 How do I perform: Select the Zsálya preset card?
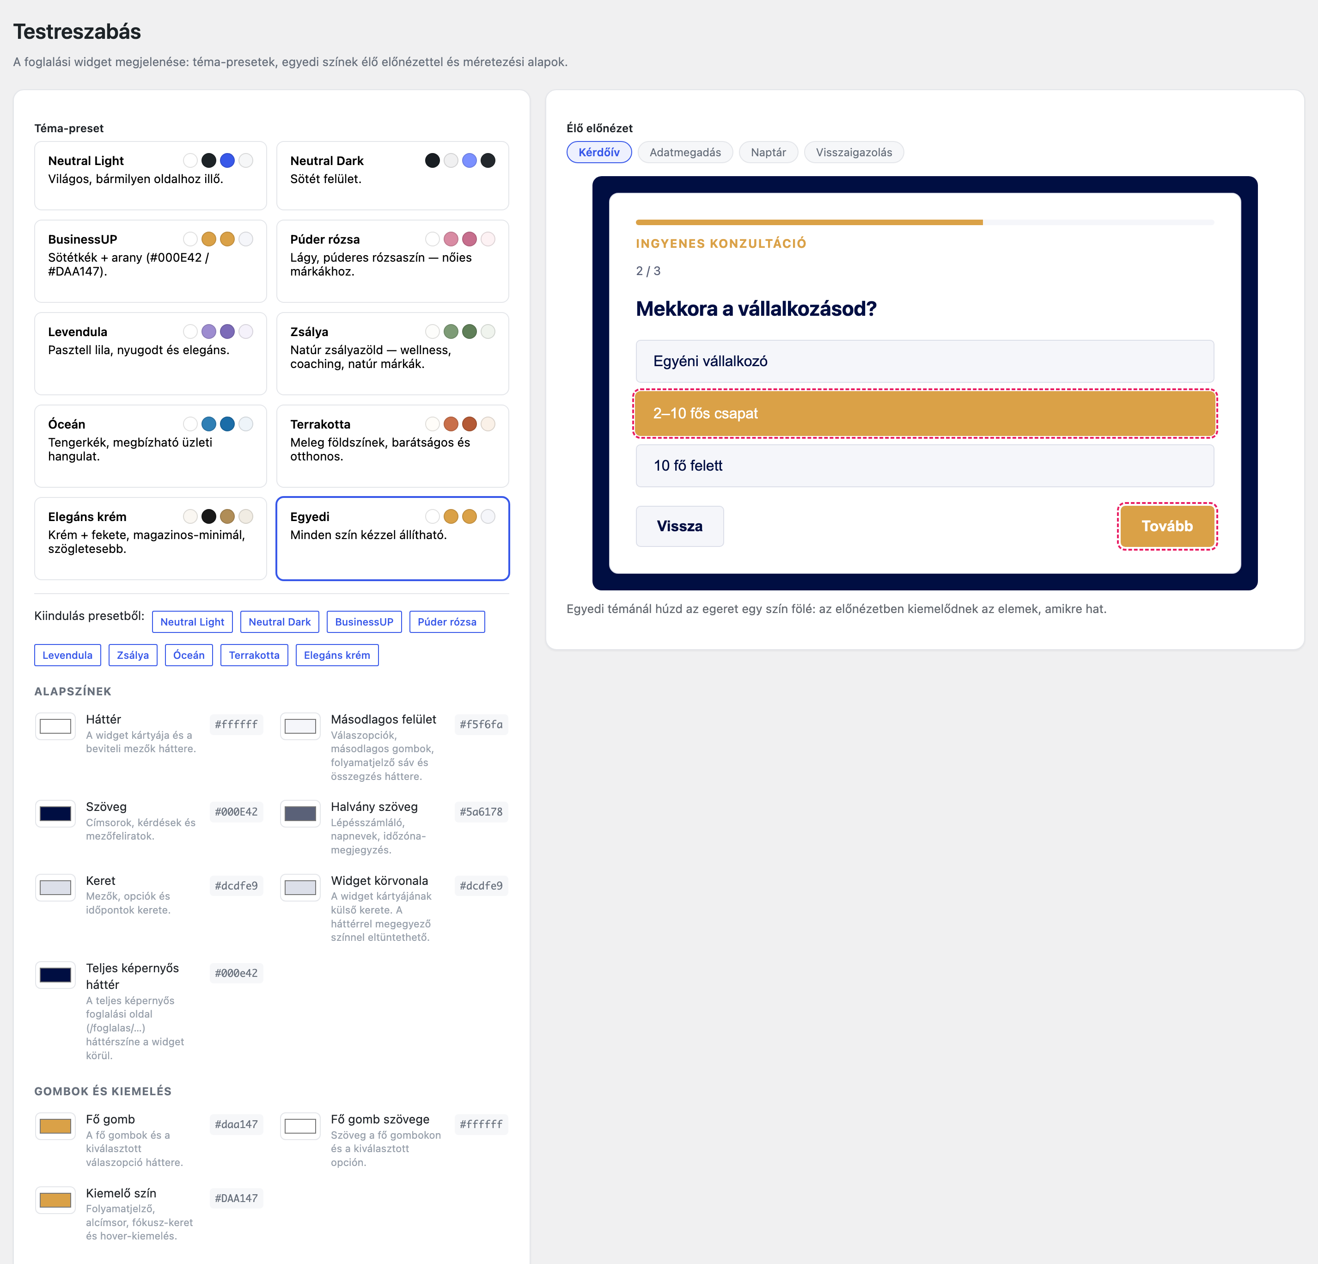[393, 353]
